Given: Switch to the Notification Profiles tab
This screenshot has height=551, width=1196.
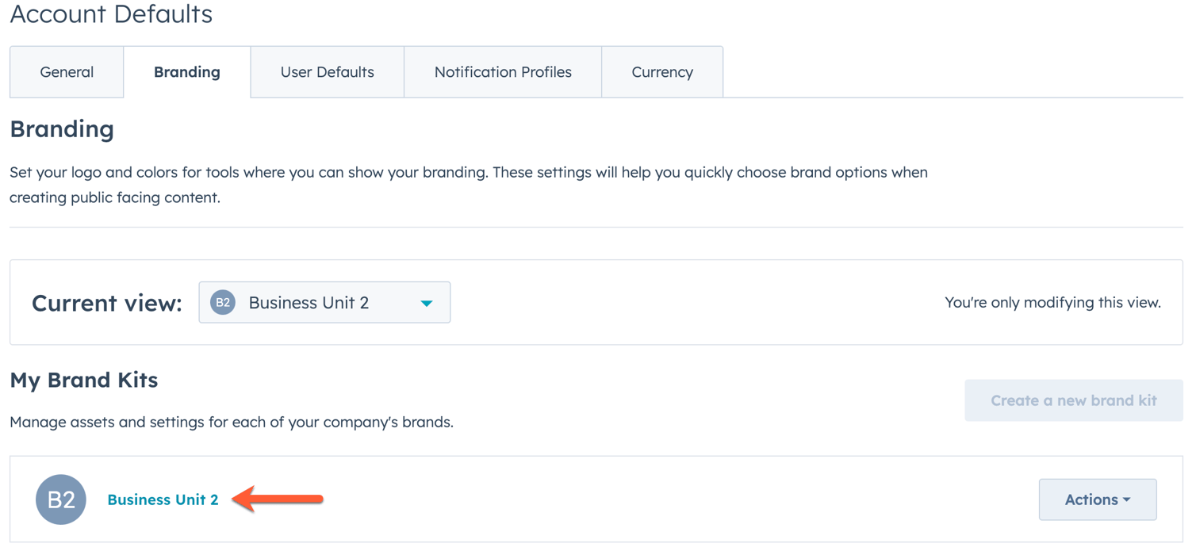Looking at the screenshot, I should click(503, 71).
